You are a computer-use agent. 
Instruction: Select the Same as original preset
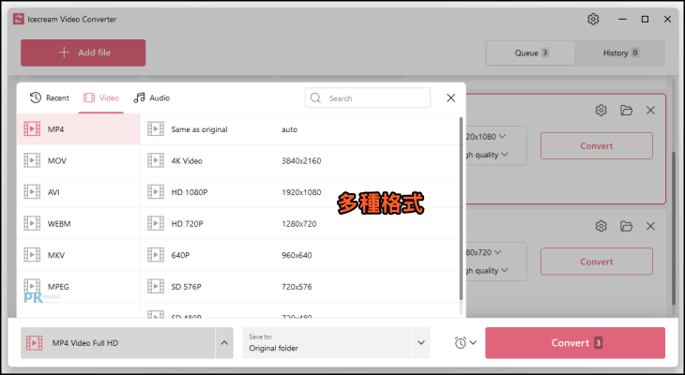point(299,129)
